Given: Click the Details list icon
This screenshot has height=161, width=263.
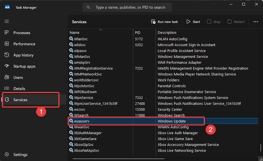Looking at the screenshot, I should tap(7, 88).
